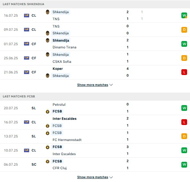Click the Last Matches: FCSB section header

pos(95,96)
